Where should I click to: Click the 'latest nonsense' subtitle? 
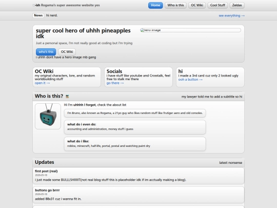coord(231,163)
